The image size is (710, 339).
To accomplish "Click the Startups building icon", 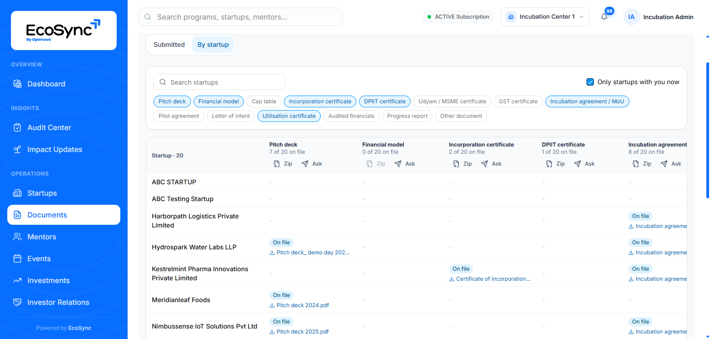I will [17, 193].
